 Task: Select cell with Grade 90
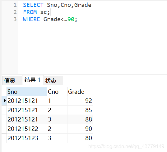tap(80, 129)
